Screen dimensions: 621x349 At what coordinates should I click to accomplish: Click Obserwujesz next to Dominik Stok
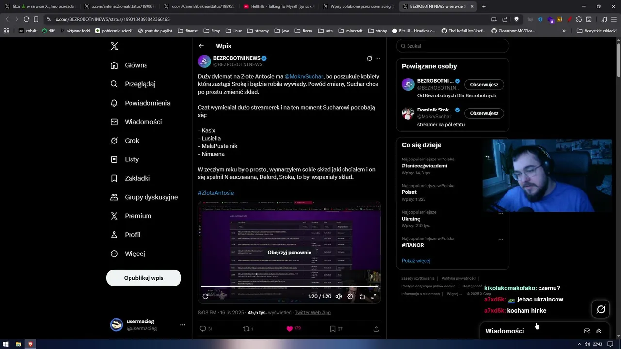click(x=484, y=113)
